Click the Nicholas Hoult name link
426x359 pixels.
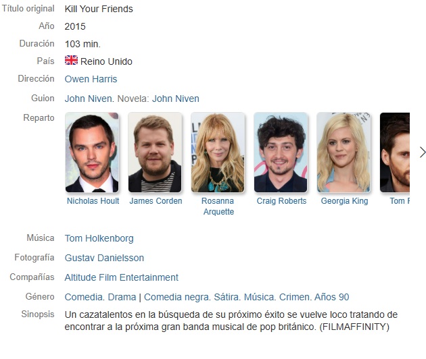click(93, 201)
